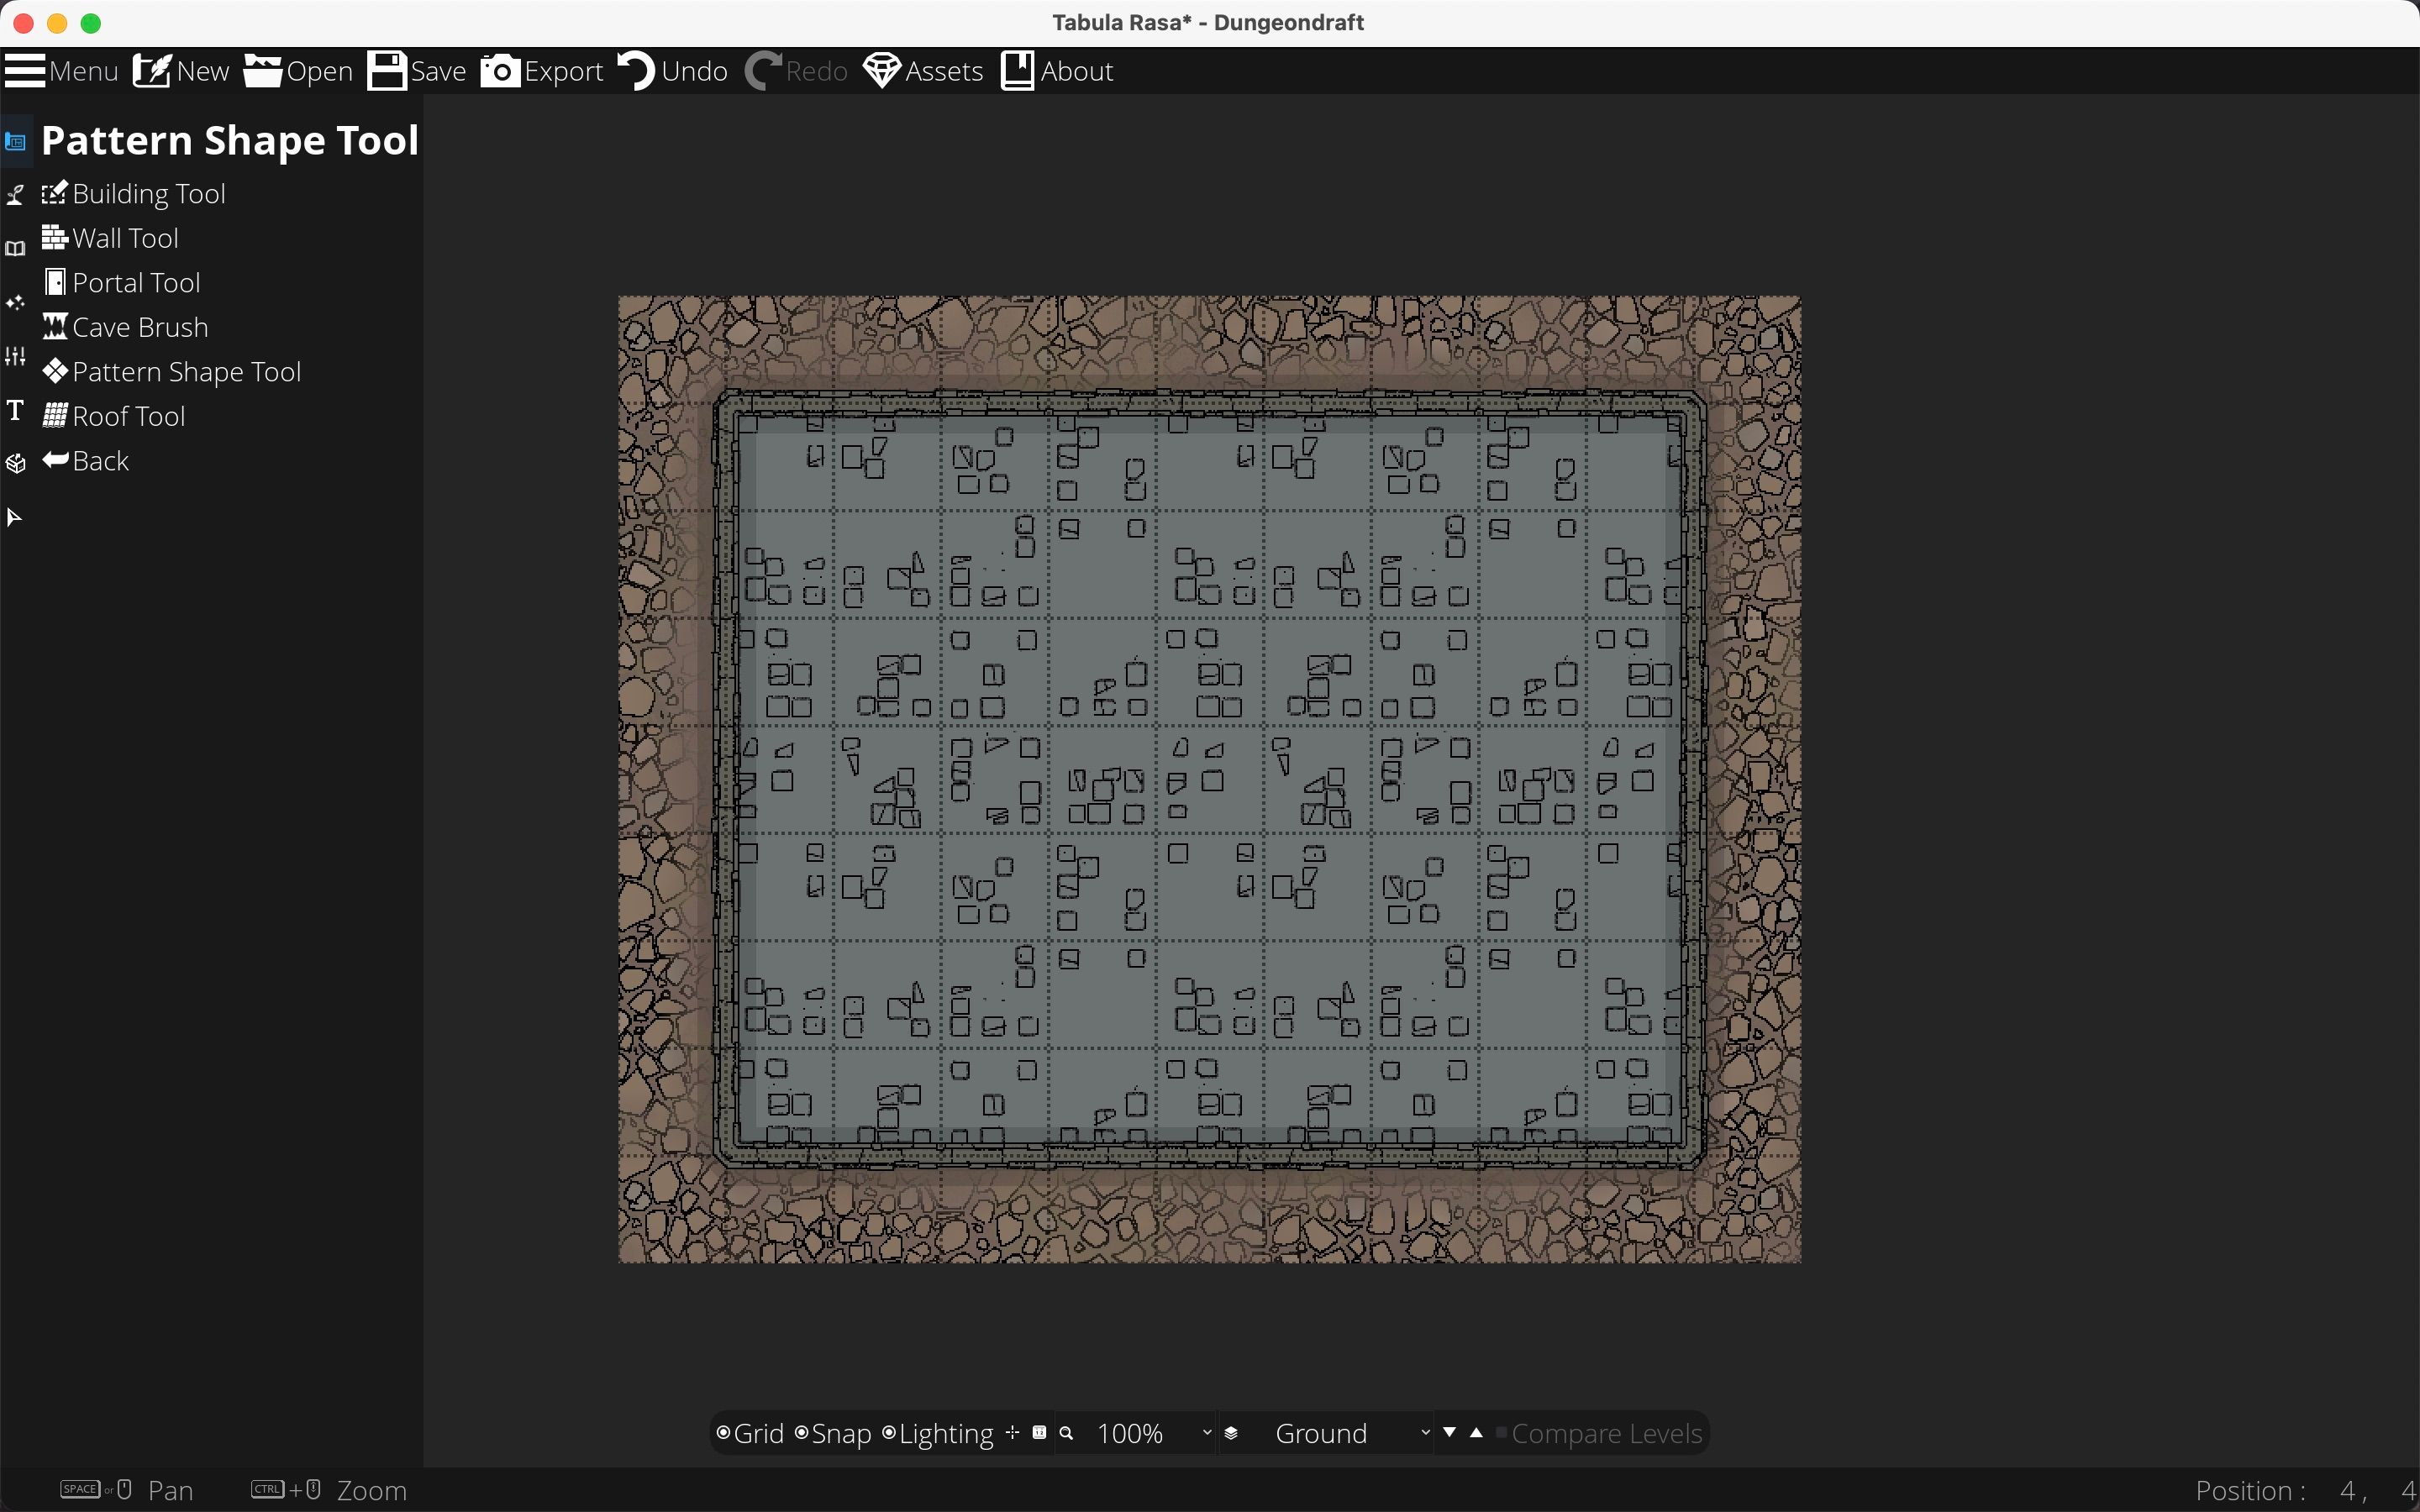Open the zoom percentage dropdown
The width and height of the screenshot is (2420, 1512).
(x=1150, y=1432)
